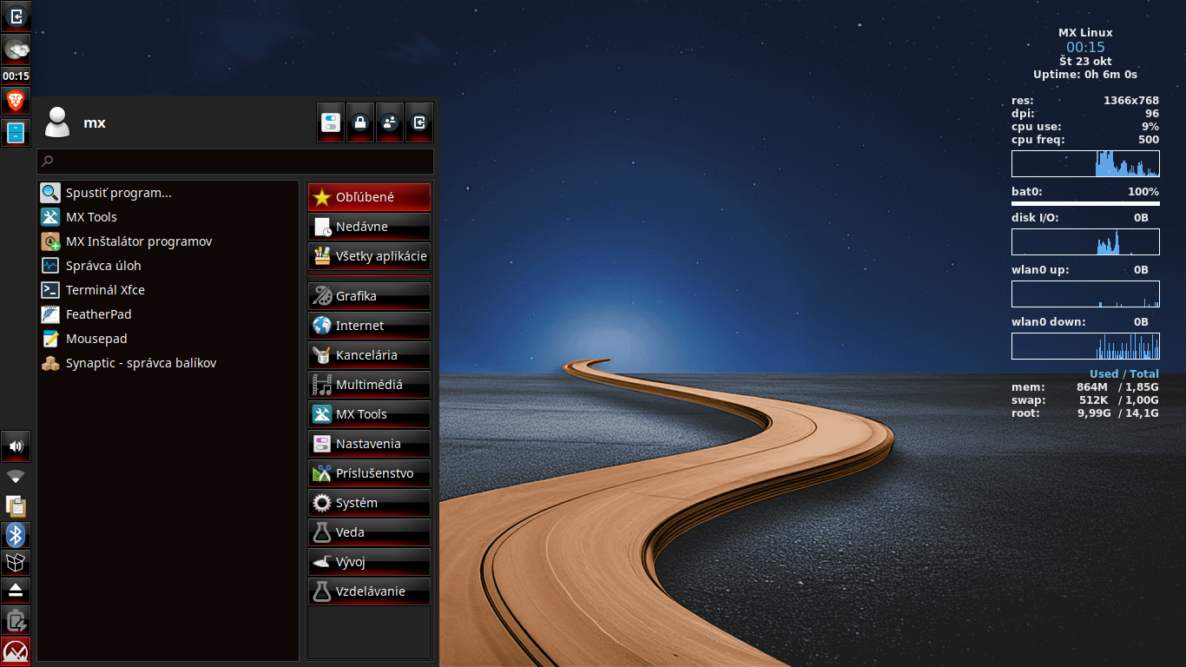
Task: Open the weather applet in the panel
Action: coord(16,49)
